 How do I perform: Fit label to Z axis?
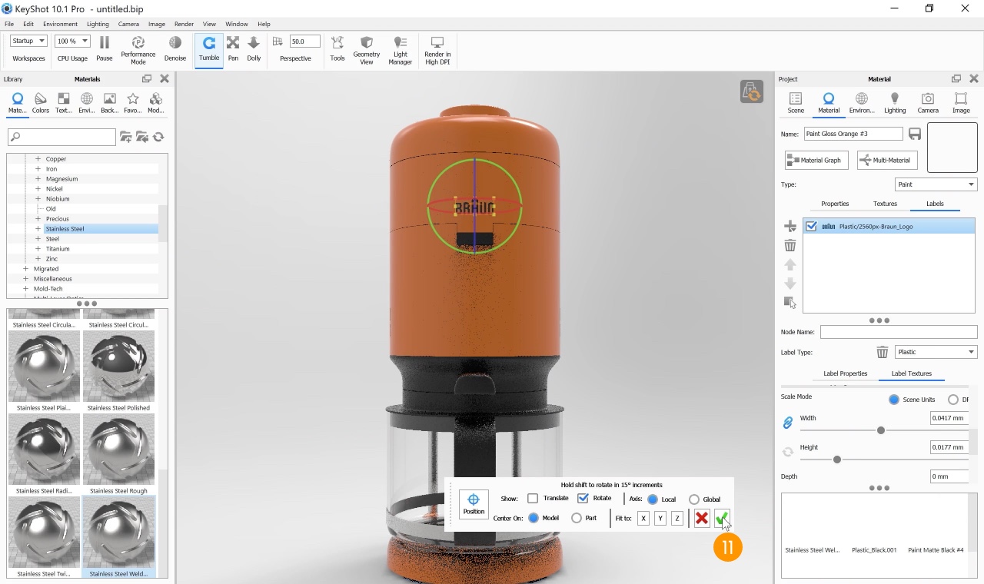coord(676,519)
